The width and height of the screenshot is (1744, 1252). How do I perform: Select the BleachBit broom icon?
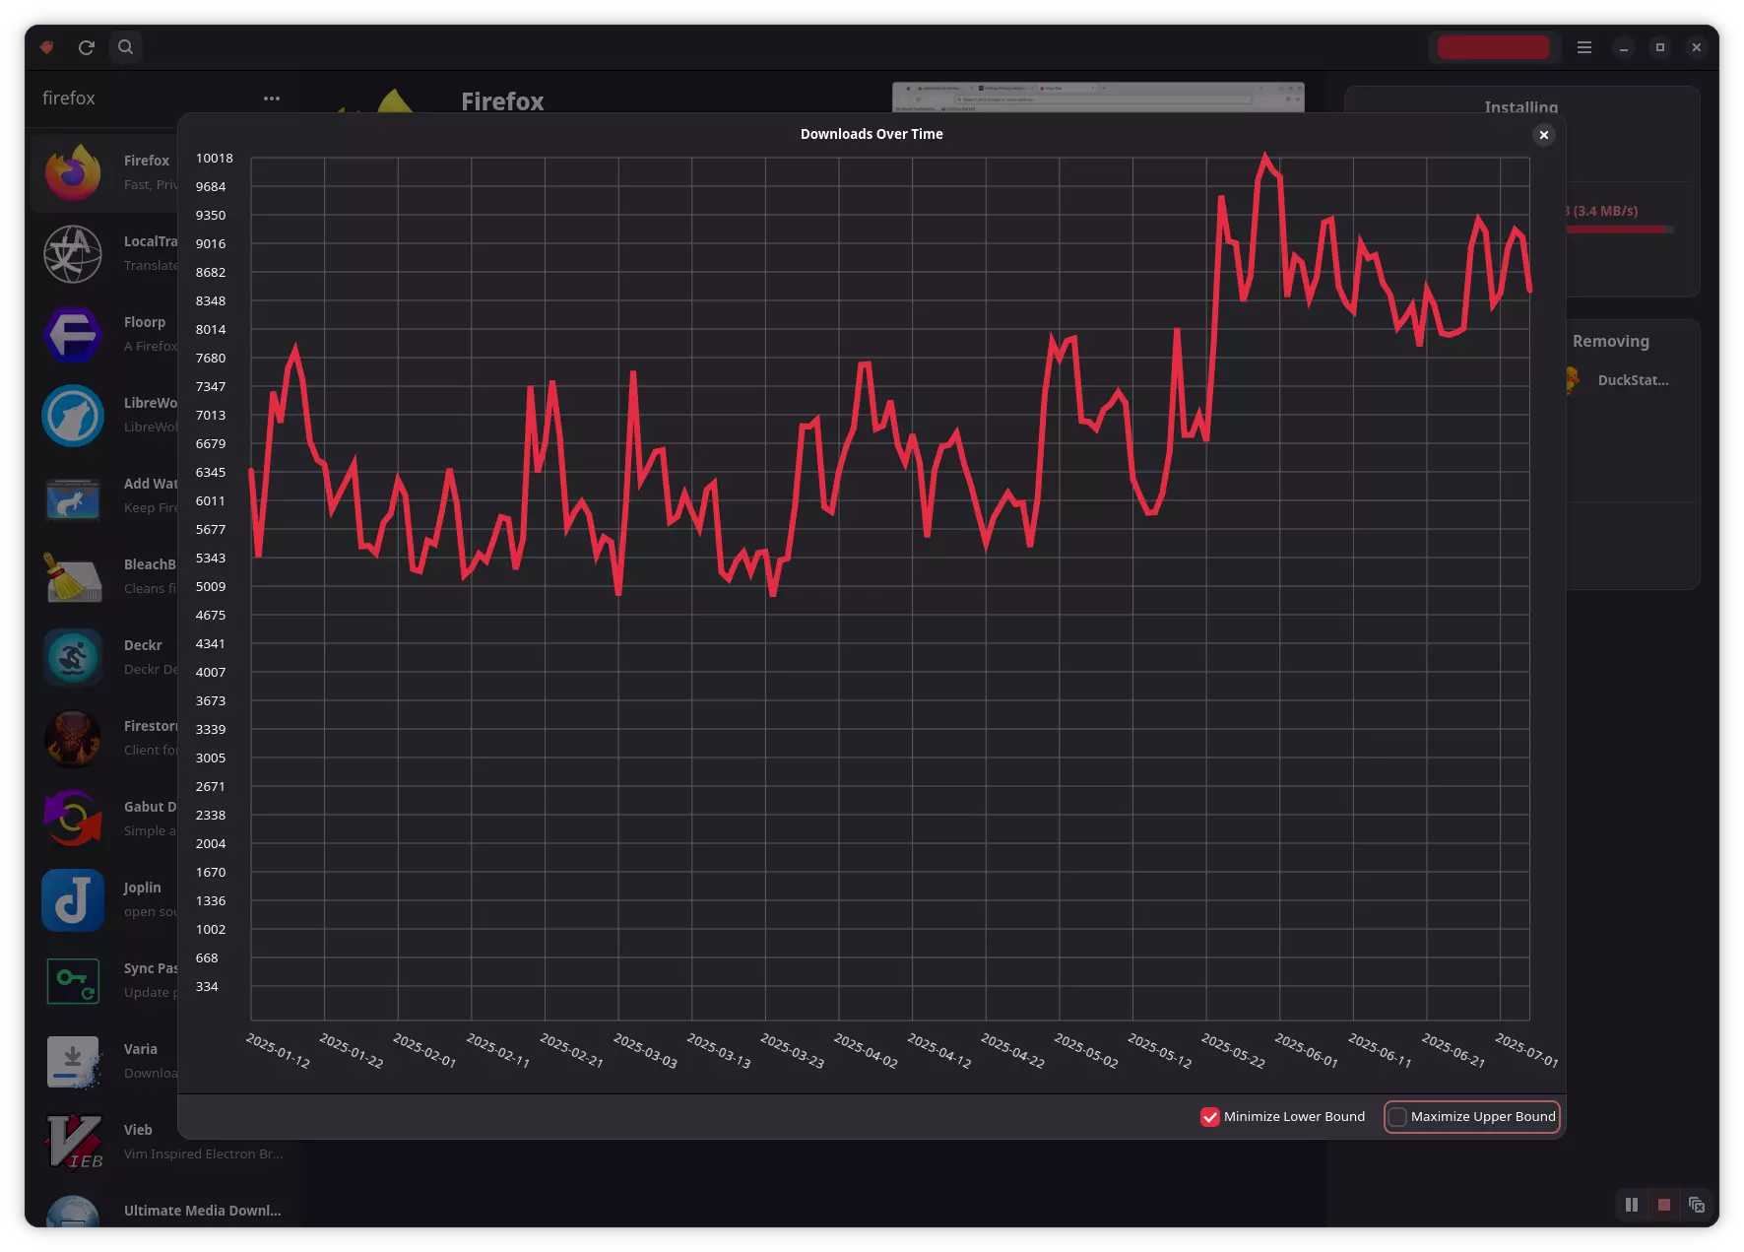[x=73, y=577]
